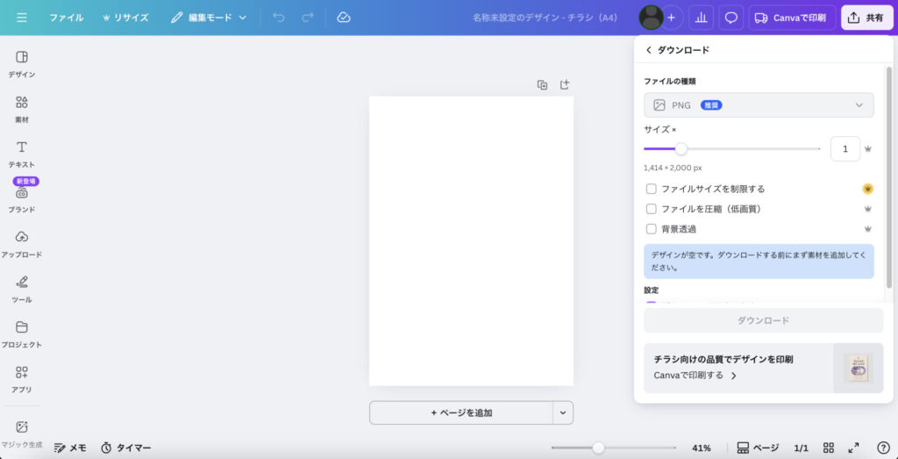Click the cloud save status icon

coord(344,18)
